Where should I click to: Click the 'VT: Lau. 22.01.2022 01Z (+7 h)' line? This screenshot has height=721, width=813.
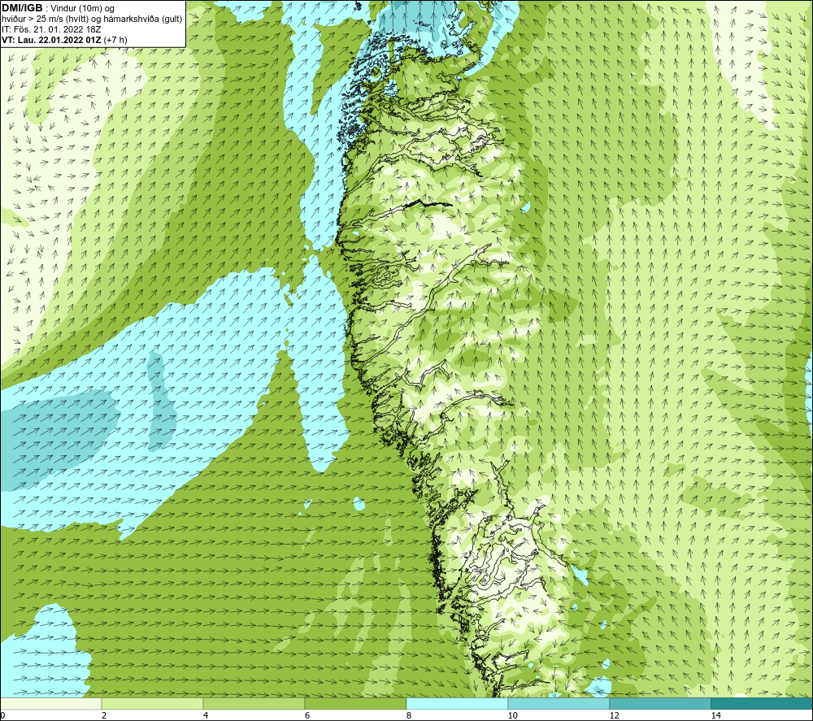pyautogui.click(x=64, y=40)
